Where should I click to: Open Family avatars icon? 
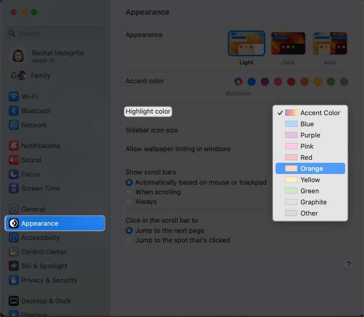click(x=19, y=76)
